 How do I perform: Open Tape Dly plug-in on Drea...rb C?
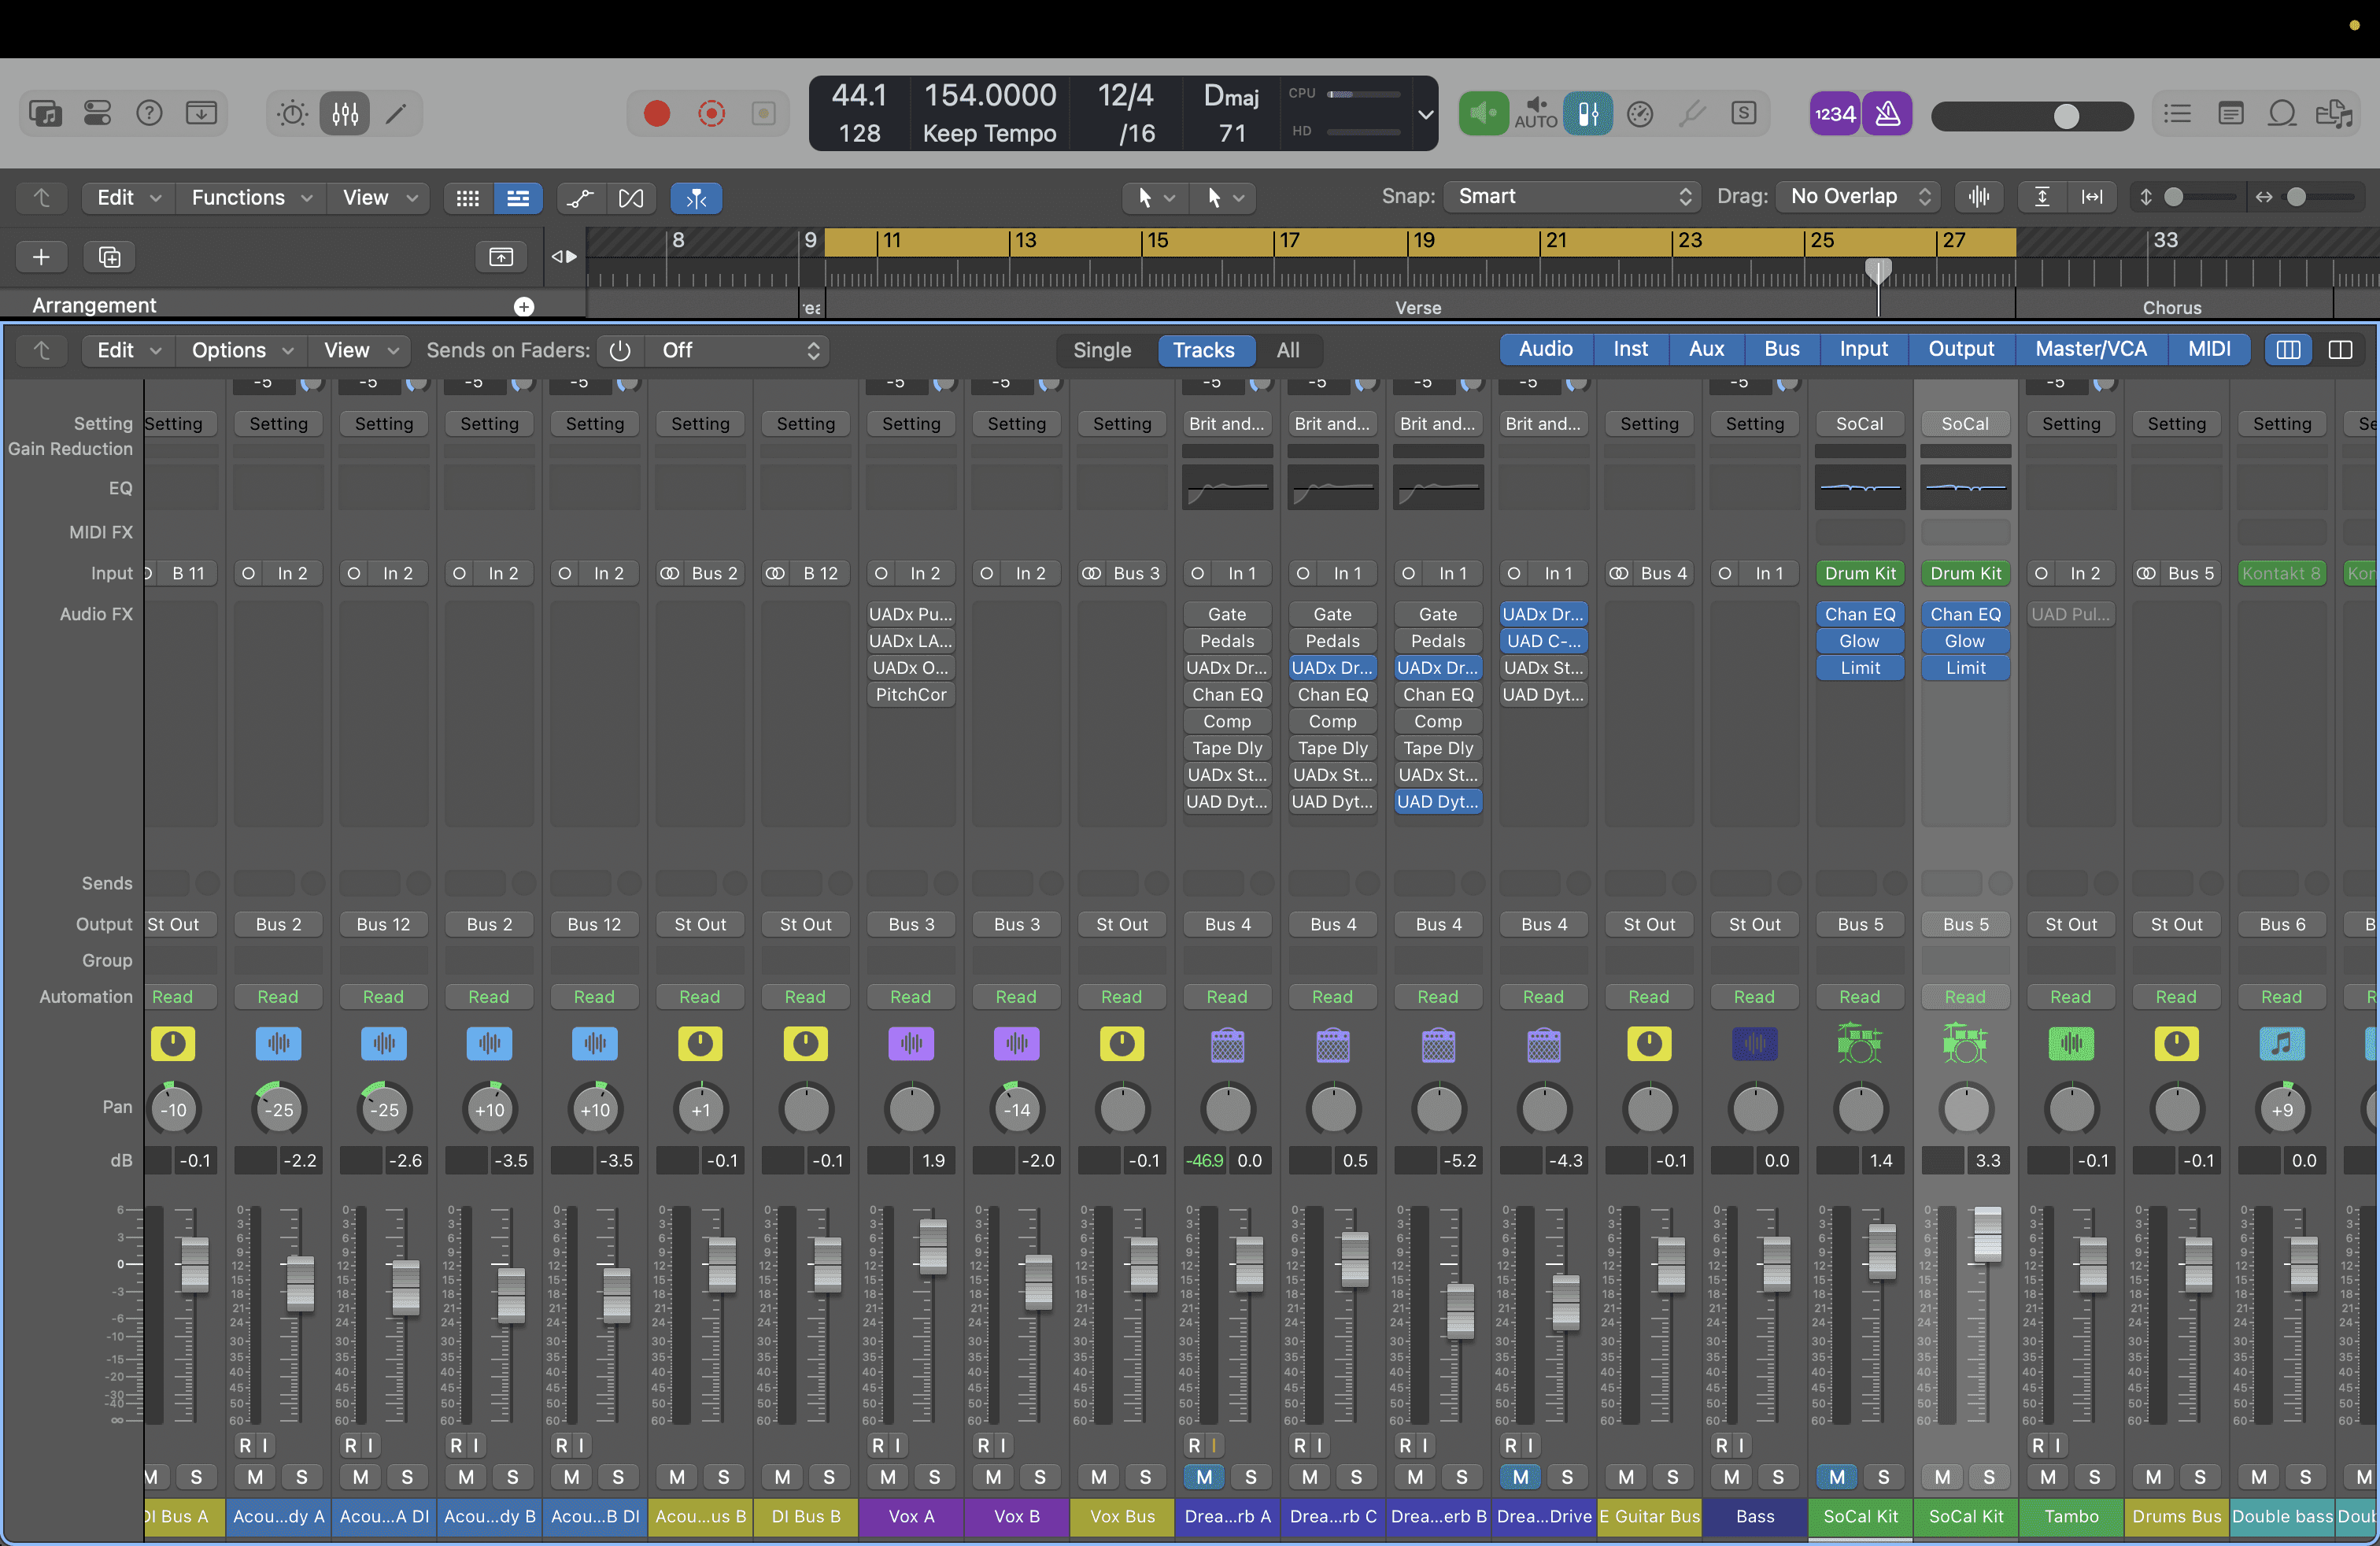[1332, 749]
